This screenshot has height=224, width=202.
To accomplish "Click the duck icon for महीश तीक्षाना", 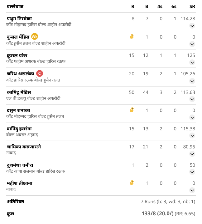I will click(132, 182).
